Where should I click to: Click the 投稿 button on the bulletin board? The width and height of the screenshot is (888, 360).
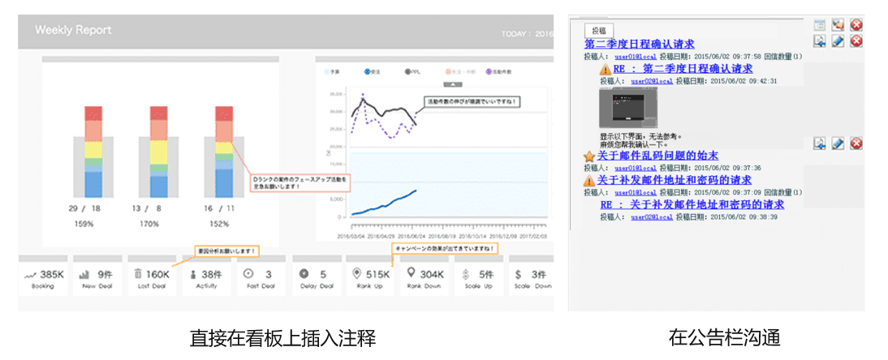598,31
